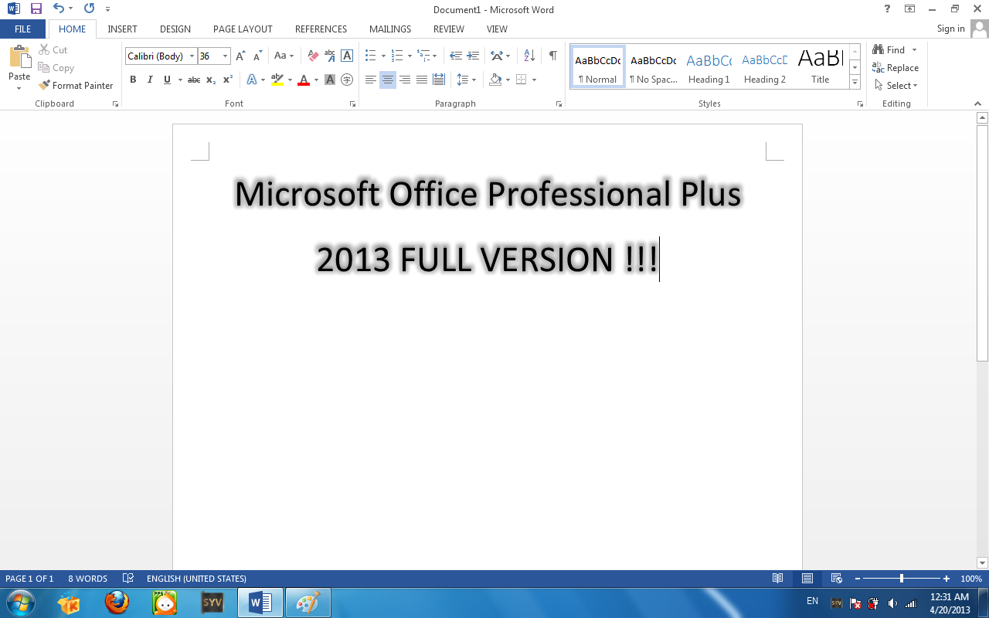Viewport: 989px width, 618px height.
Task: Apply the Title style
Action: pos(821,66)
